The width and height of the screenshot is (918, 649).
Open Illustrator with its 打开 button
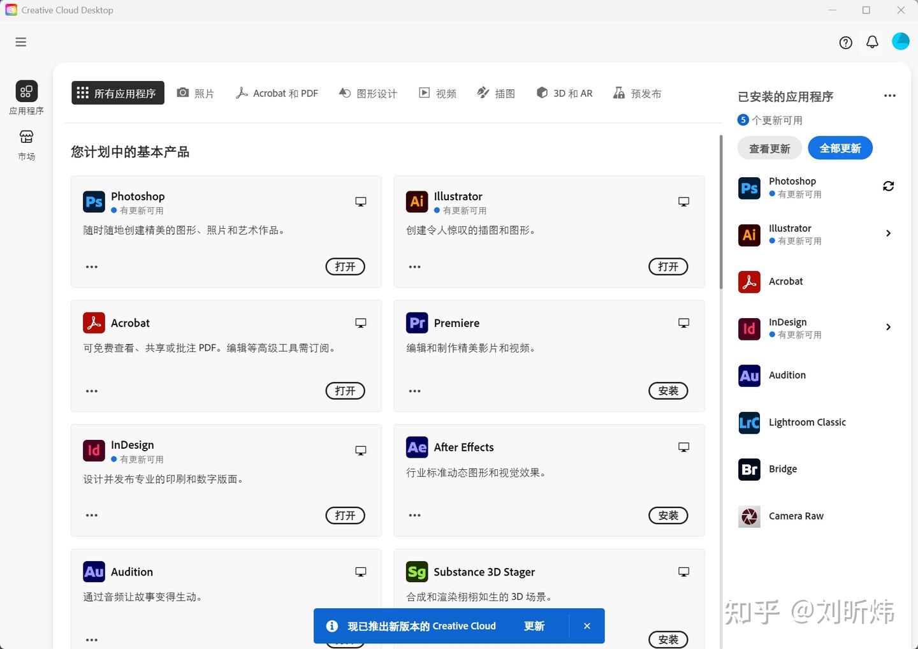(668, 266)
